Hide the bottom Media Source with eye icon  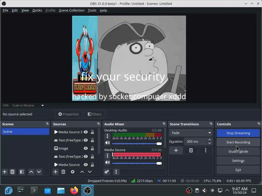click(x=86, y=165)
